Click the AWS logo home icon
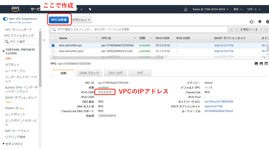This screenshot has height=148, width=269. (x=15, y=9)
